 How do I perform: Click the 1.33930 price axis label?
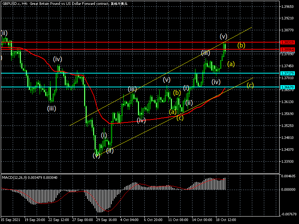pos(287,162)
